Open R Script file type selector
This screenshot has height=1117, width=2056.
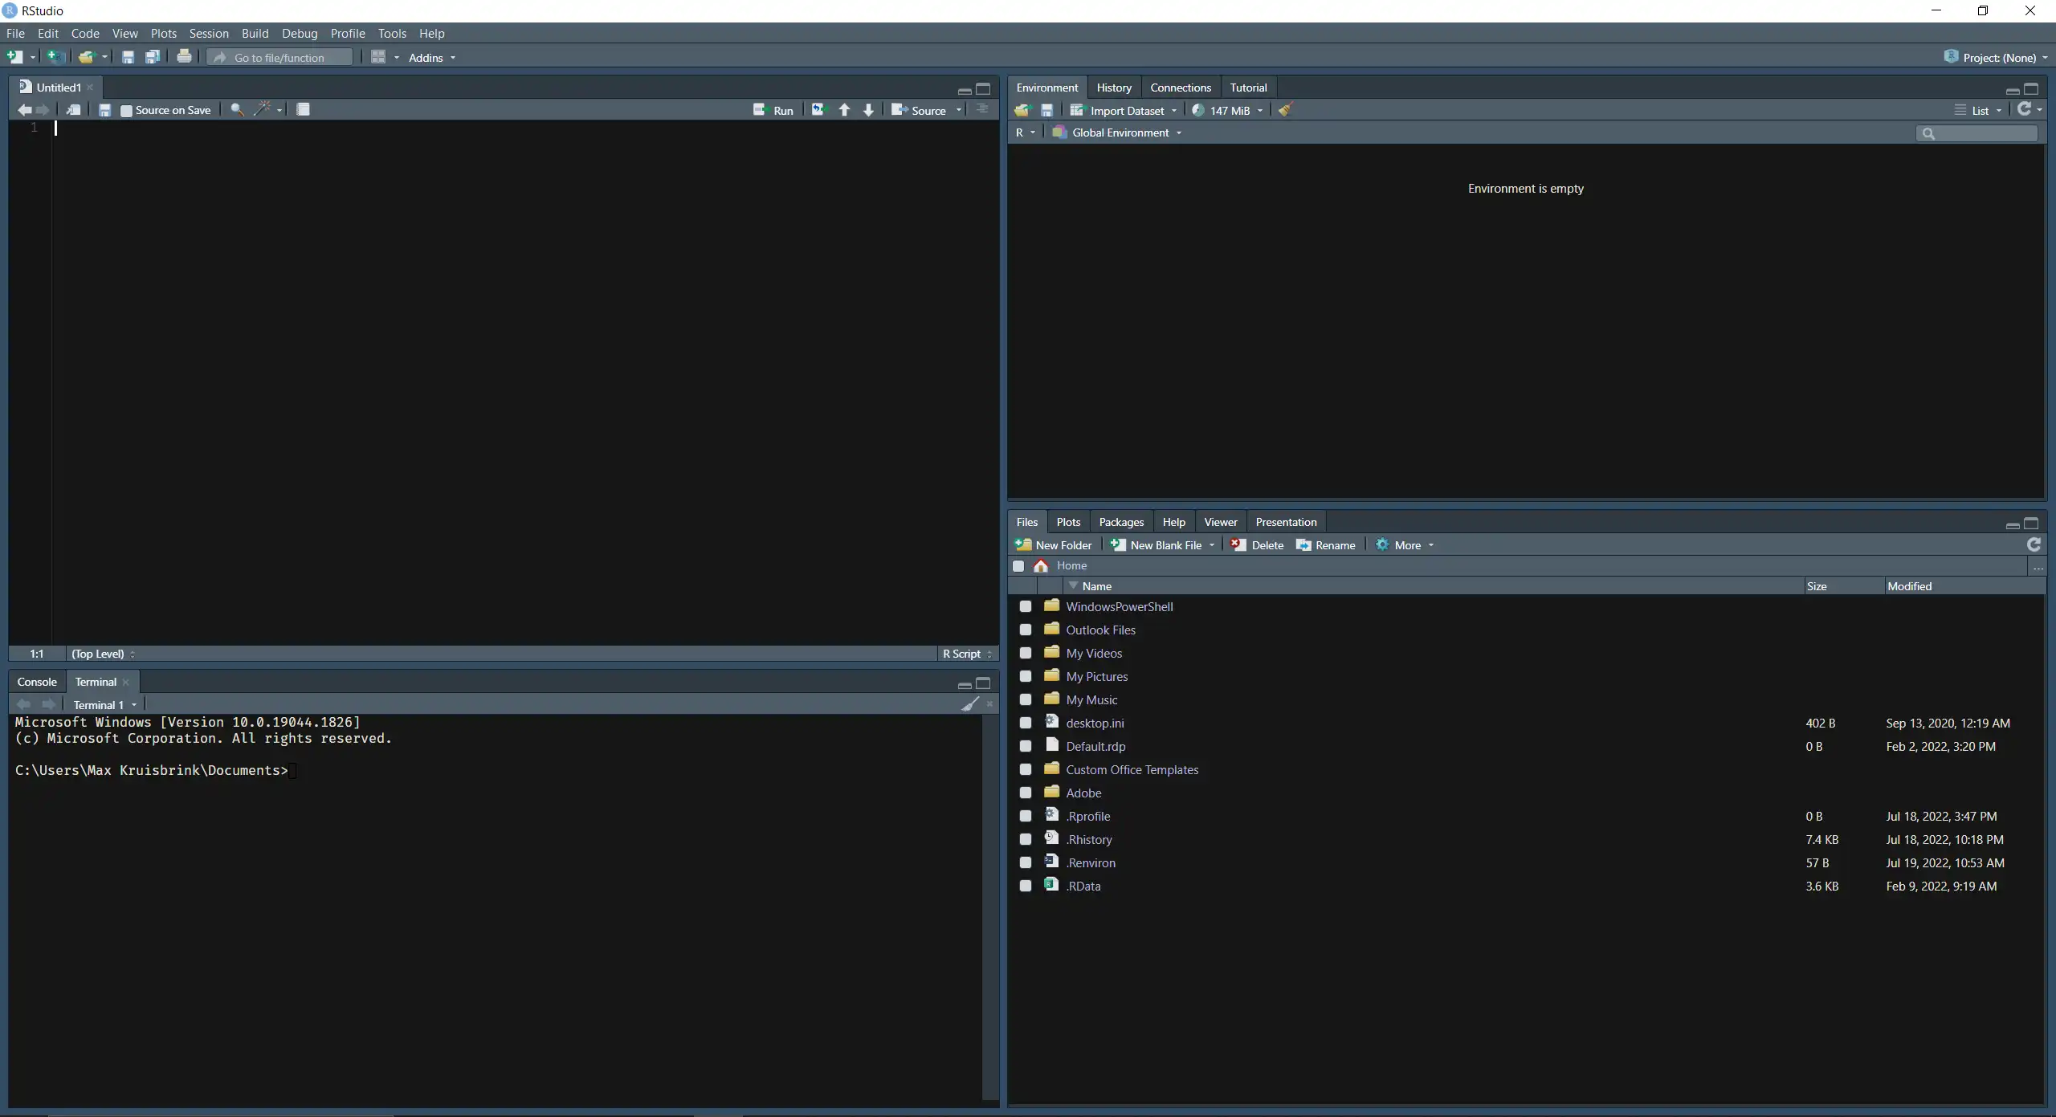point(967,654)
